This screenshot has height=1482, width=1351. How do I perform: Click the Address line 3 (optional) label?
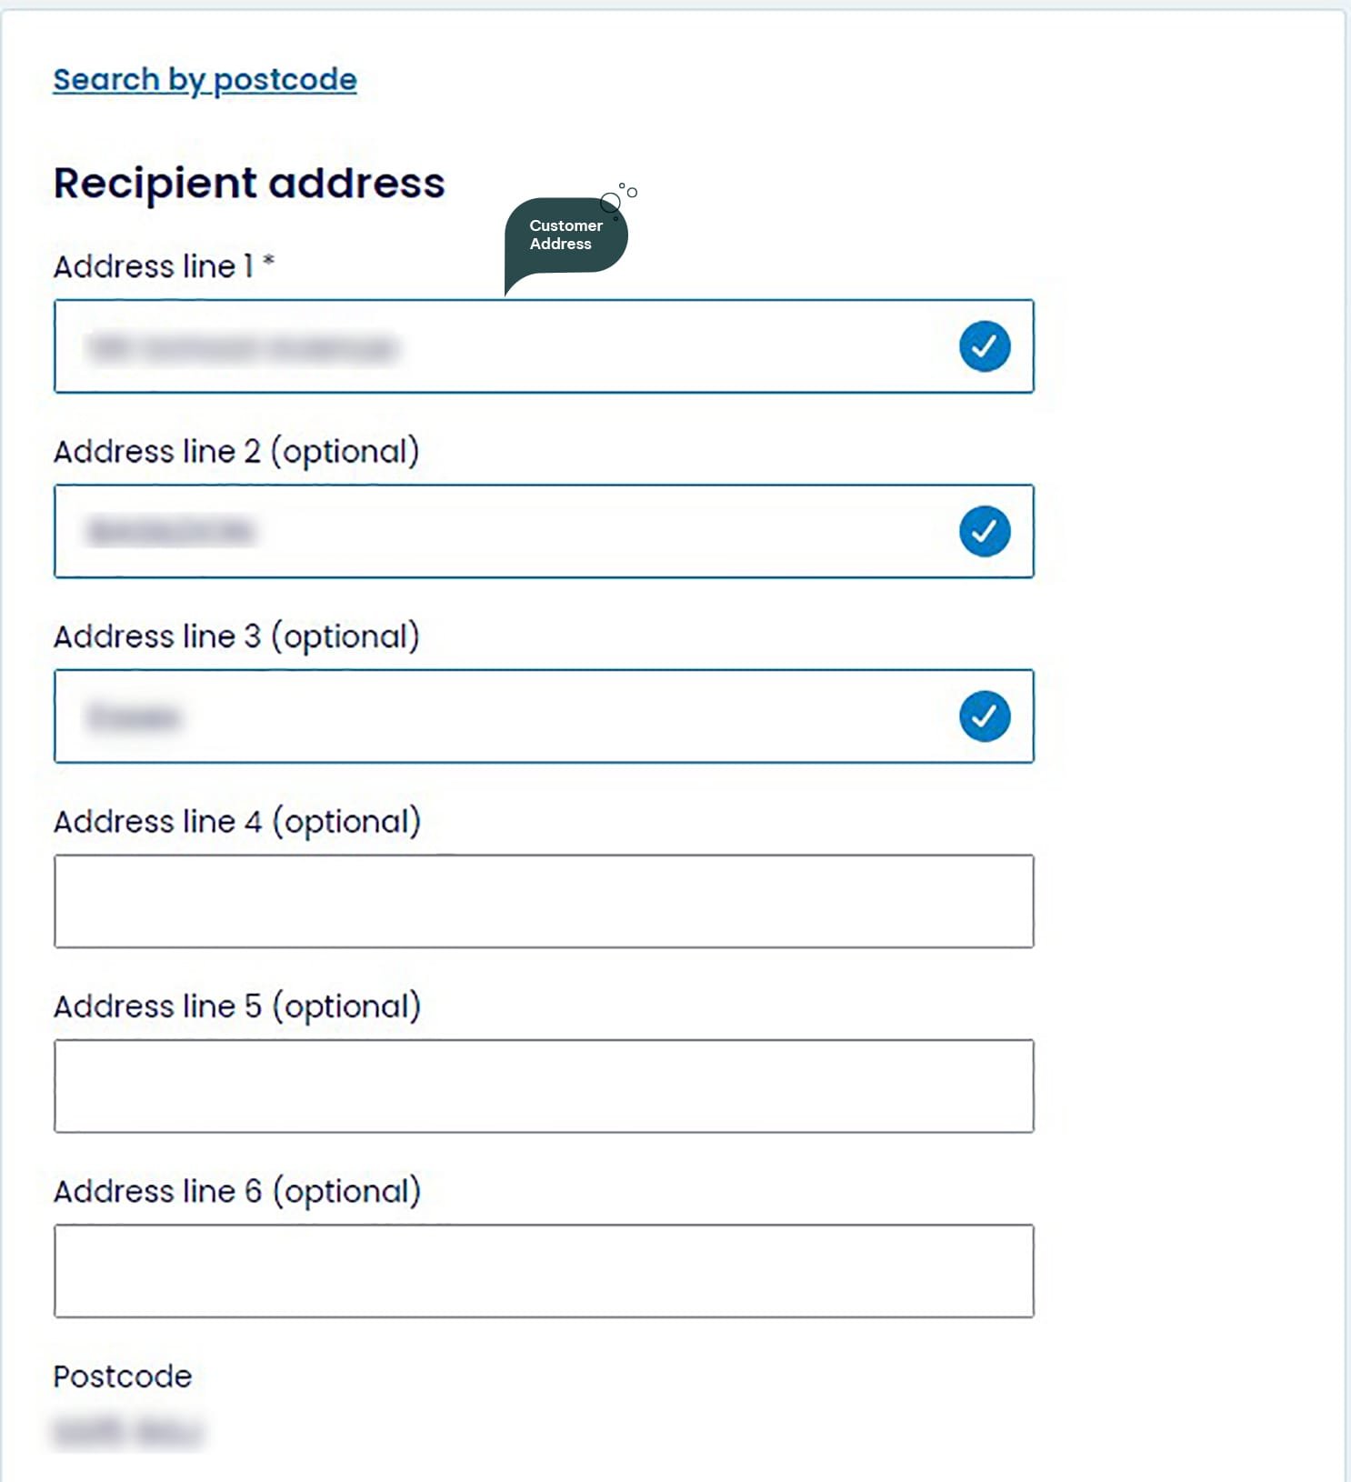[x=236, y=636]
